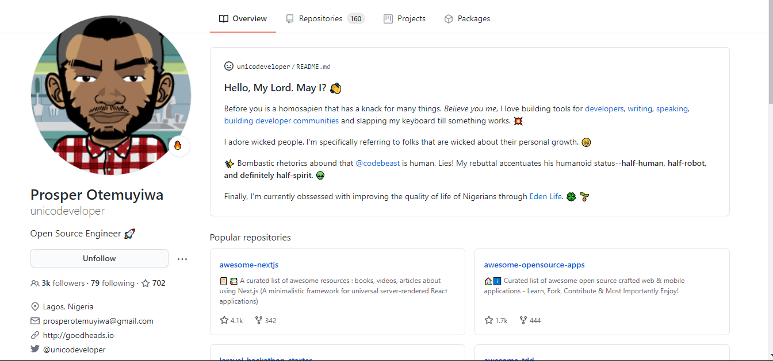The width and height of the screenshot is (773, 361).
Task: Follow the Eden Life link
Action: [545, 196]
